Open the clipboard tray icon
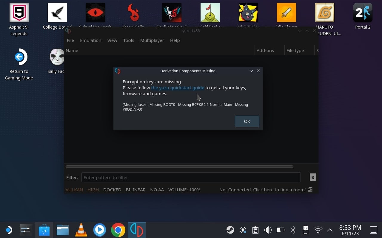This screenshot has width=382, height=238. pyautogui.click(x=255, y=230)
